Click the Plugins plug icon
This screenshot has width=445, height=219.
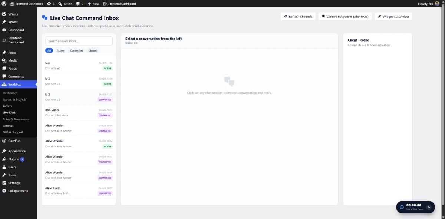tap(4, 159)
